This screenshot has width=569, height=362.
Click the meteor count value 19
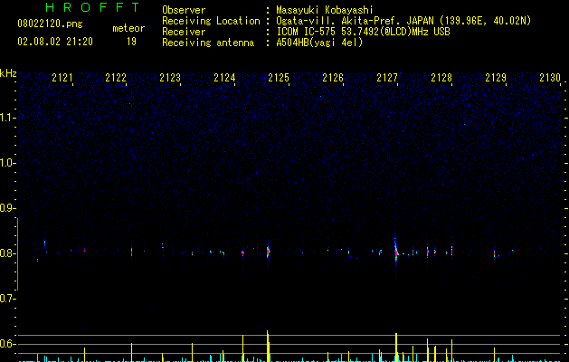pos(131,42)
